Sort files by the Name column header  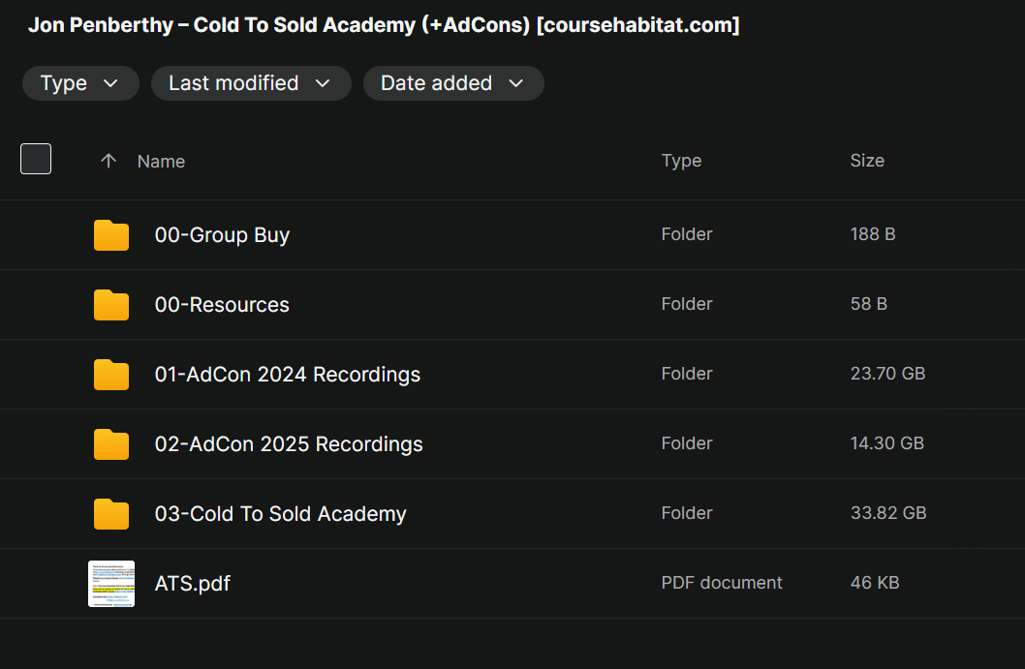click(161, 162)
